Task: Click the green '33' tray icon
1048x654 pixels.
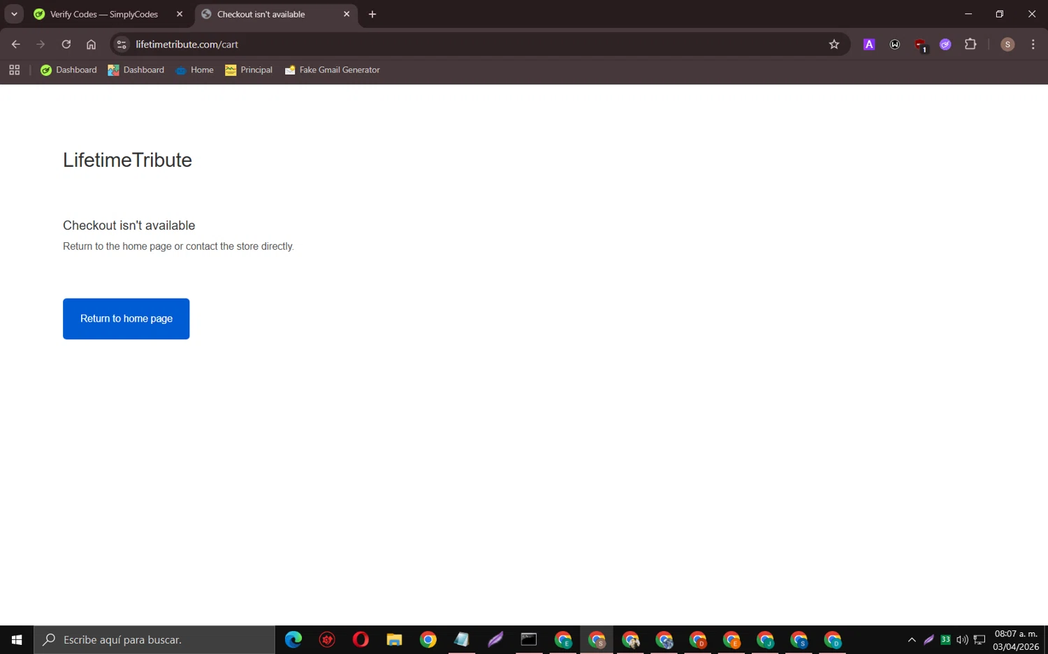Action: (x=945, y=639)
